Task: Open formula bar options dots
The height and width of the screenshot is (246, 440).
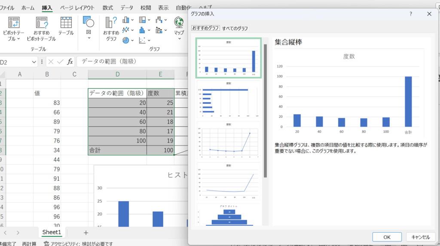Action: (42, 62)
